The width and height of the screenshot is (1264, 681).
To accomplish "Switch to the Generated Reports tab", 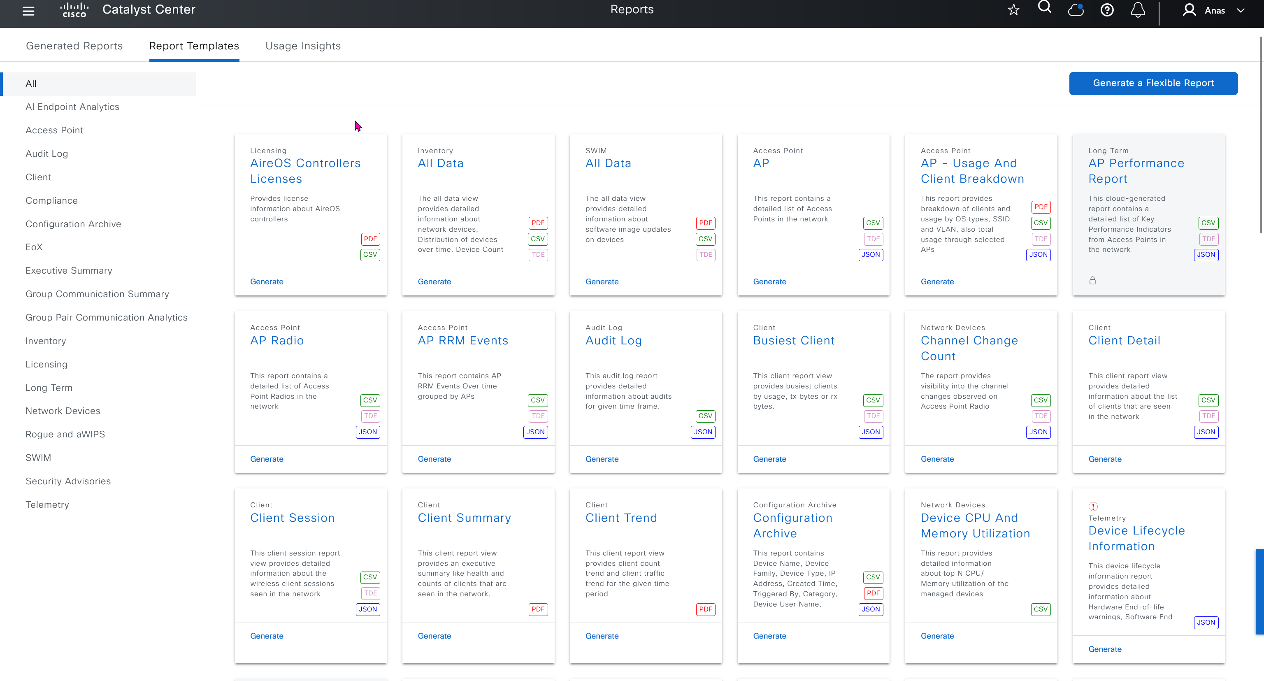I will click(74, 46).
